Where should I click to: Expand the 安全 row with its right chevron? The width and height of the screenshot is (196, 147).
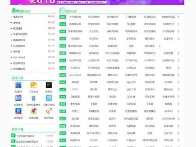[x=178, y=39]
